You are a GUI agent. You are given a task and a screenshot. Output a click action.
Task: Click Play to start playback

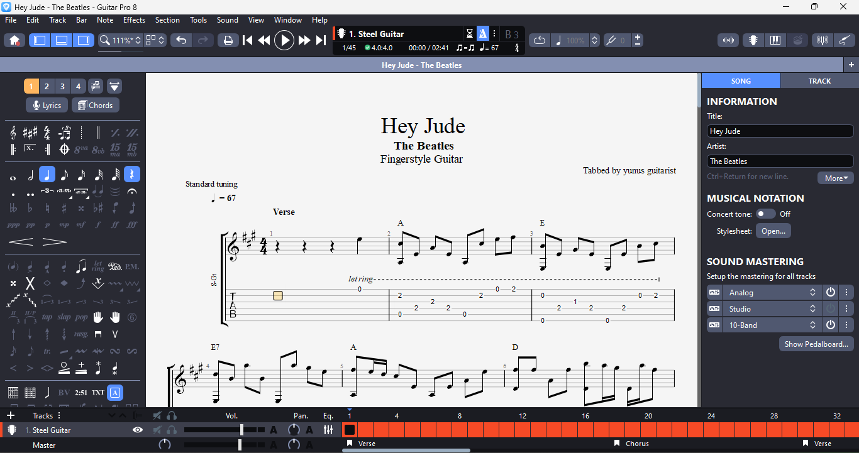(x=284, y=40)
